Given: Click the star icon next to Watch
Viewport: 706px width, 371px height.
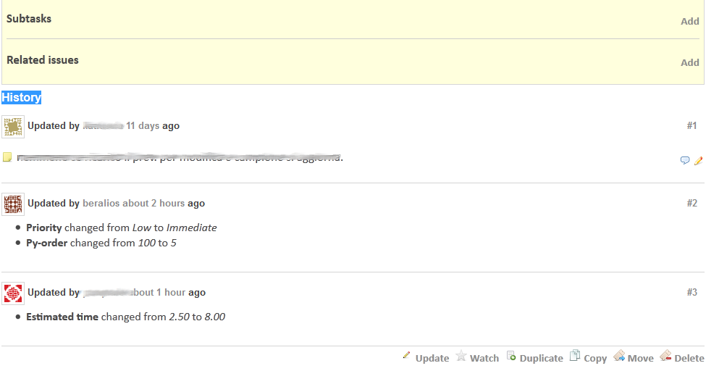Looking at the screenshot, I should tap(461, 356).
